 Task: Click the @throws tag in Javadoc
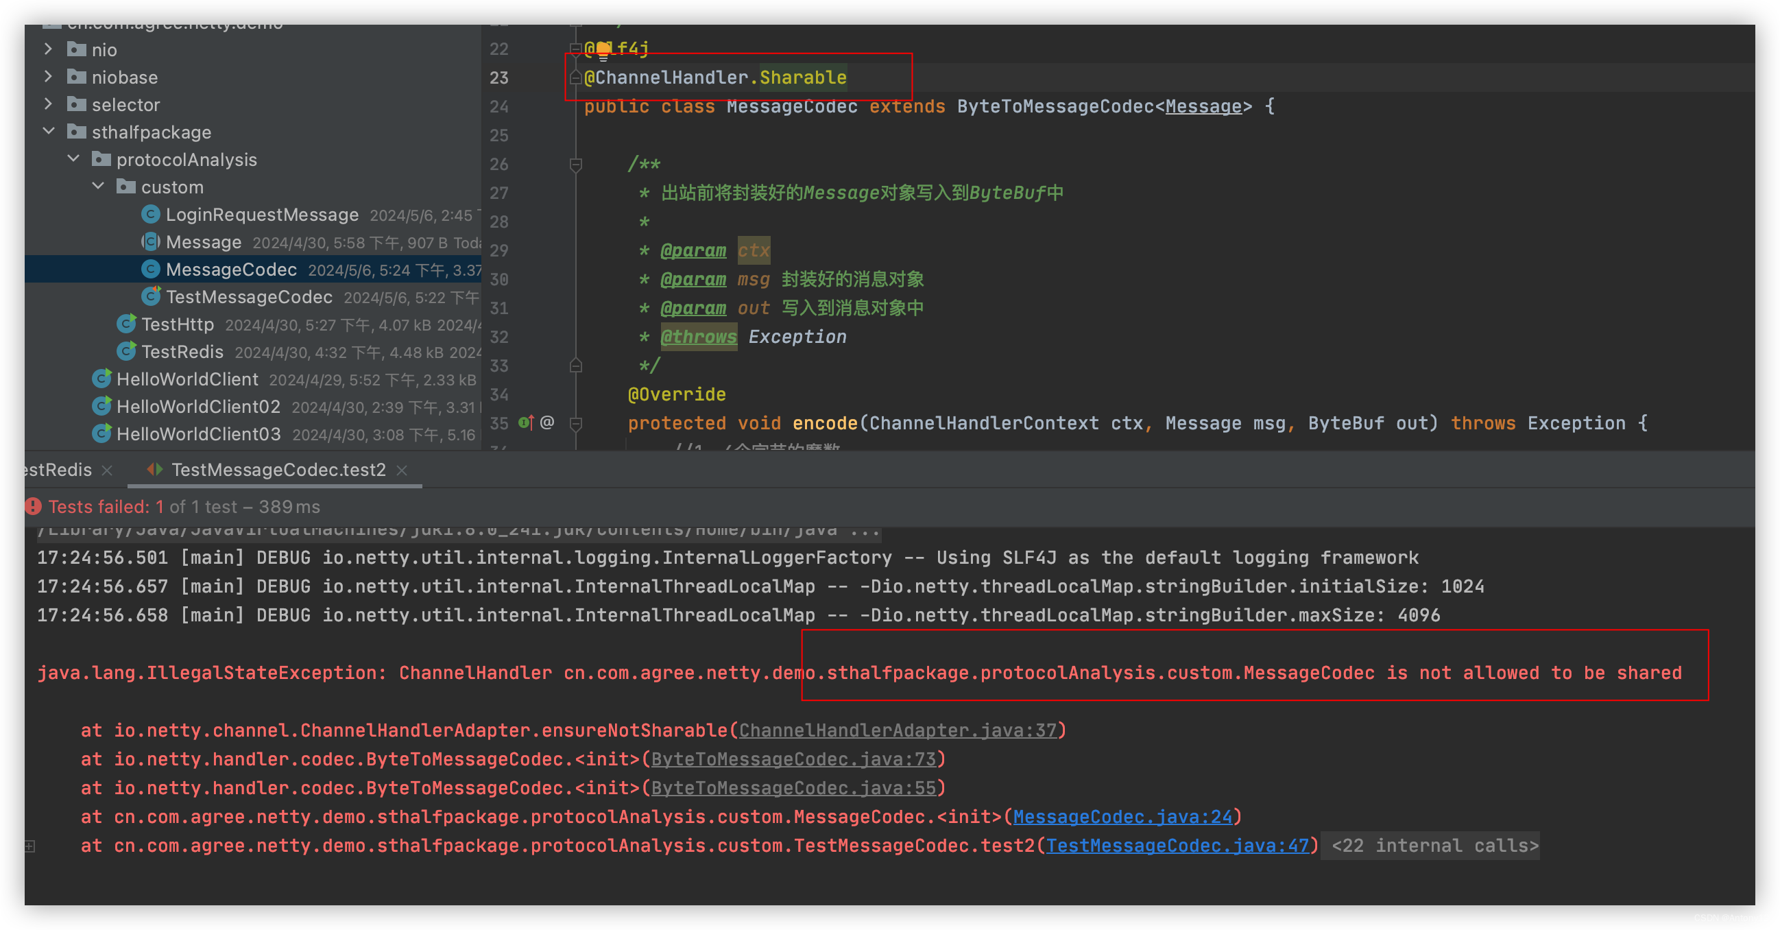click(698, 337)
